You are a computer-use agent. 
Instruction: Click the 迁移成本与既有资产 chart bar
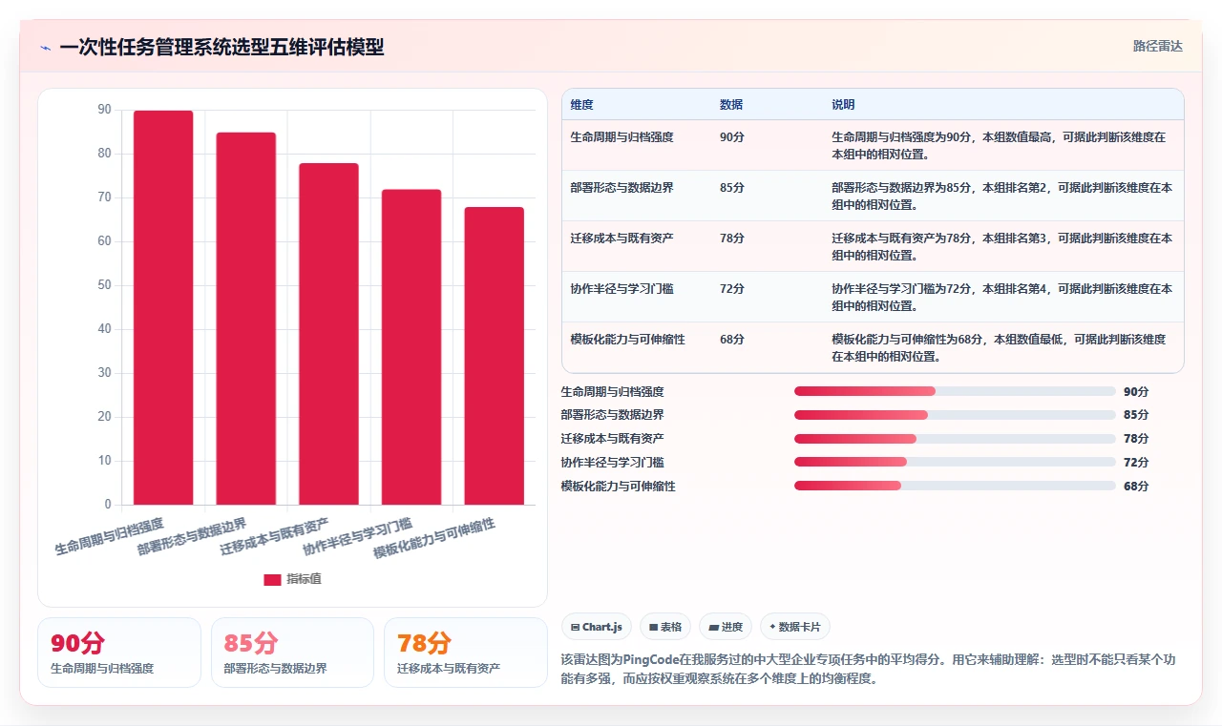click(328, 334)
